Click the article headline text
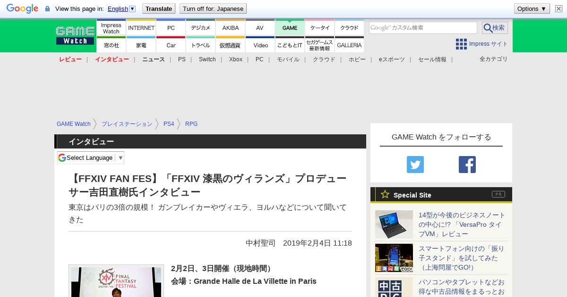Screen dimensions: 567x297 (x=207, y=185)
